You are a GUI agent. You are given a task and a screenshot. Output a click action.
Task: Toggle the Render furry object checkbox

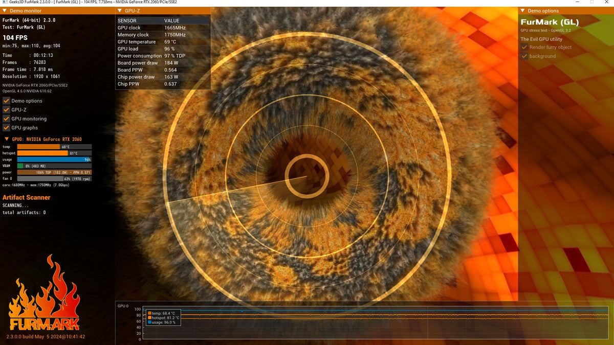click(x=524, y=47)
